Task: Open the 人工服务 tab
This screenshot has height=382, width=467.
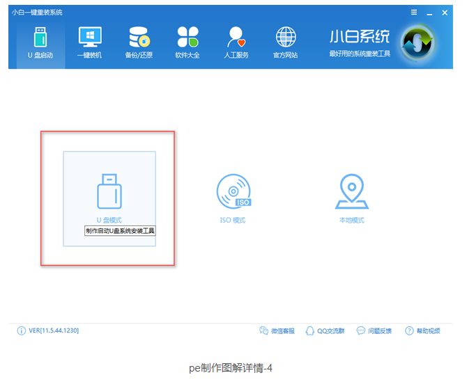Action: [x=236, y=43]
